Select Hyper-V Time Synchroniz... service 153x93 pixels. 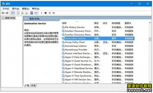pos(98,76)
